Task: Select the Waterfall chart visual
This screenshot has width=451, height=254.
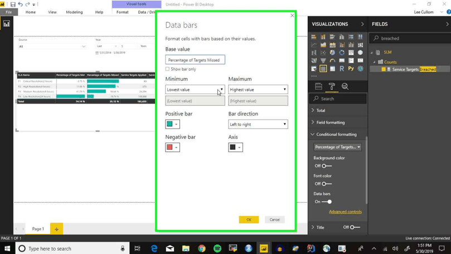Action: pyautogui.click(x=314, y=52)
